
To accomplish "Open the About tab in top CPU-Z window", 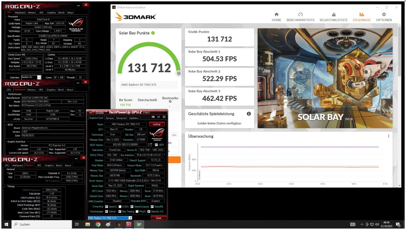I will pyautogui.click(x=70, y=13).
